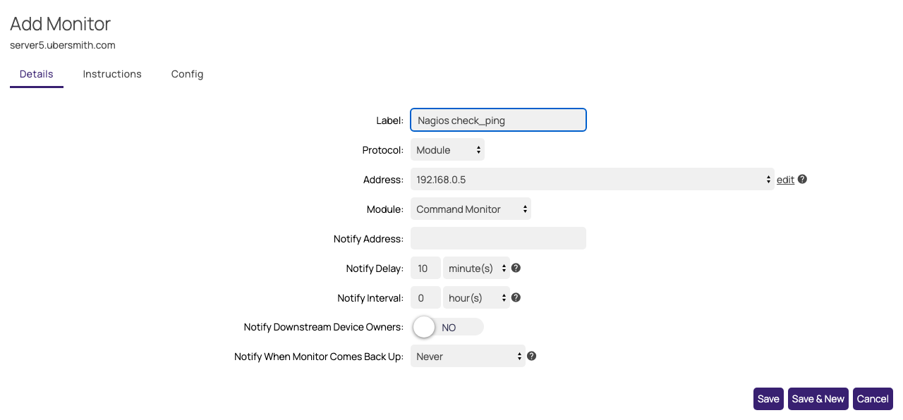Click the Add Monitor heading
Viewport: 903px width, 420px height.
[60, 23]
